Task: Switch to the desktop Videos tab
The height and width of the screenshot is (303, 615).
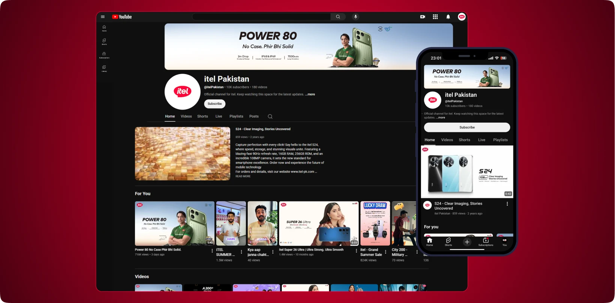Action: (x=186, y=116)
